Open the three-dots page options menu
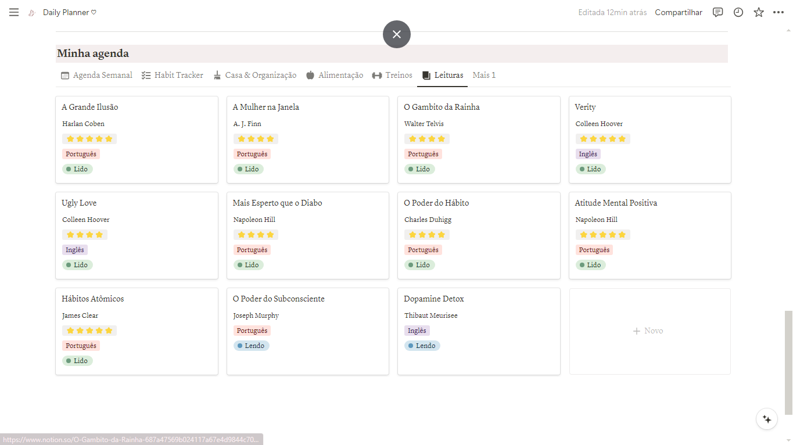The image size is (793, 445). click(x=778, y=12)
